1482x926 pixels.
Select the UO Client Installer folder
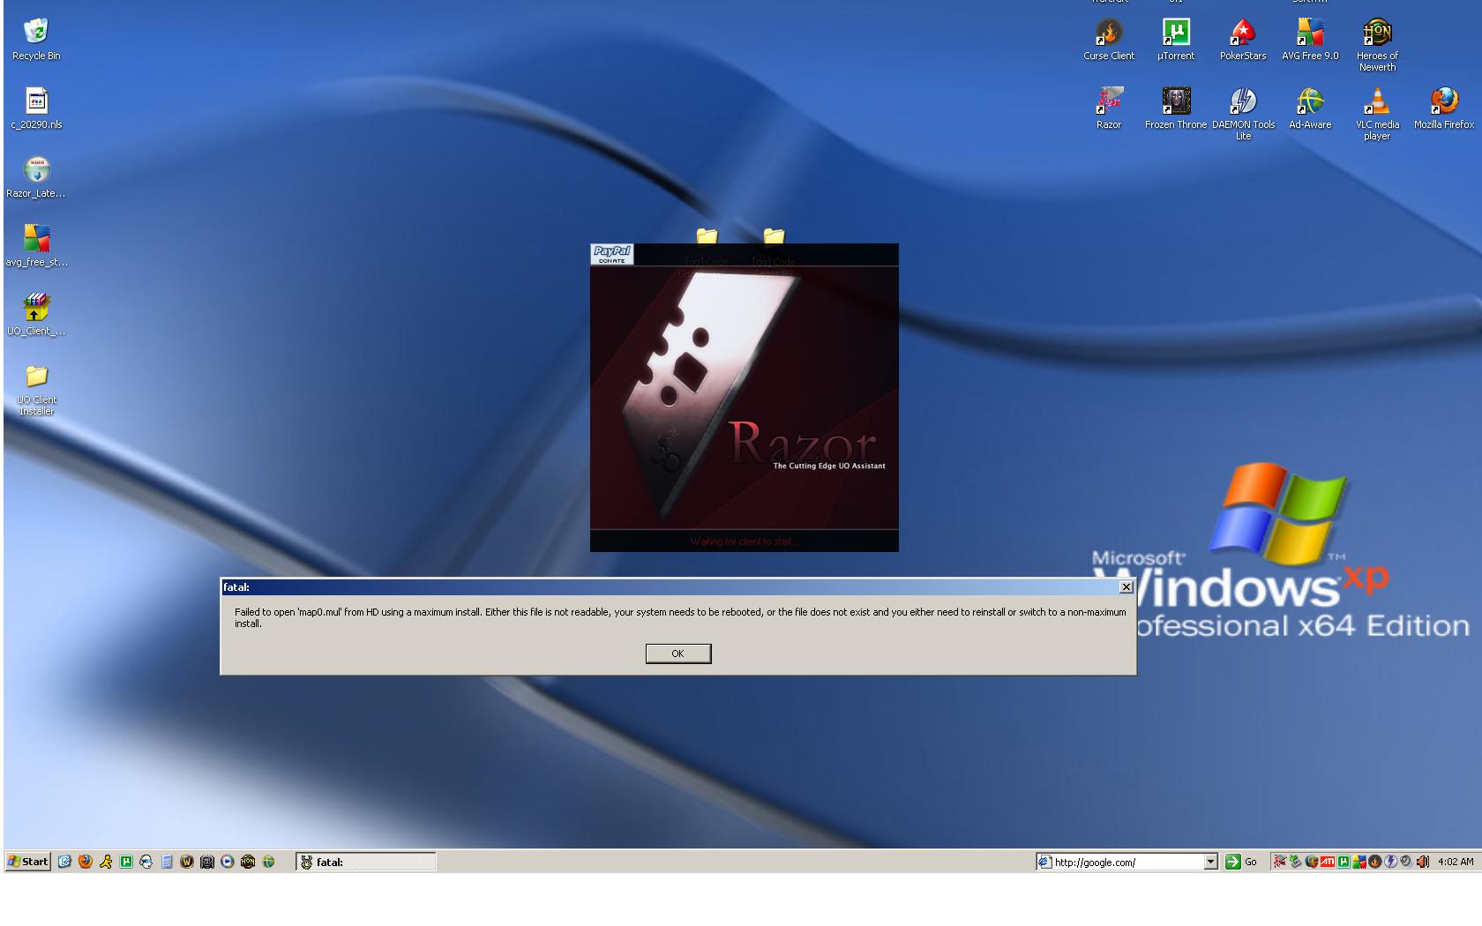pos(36,377)
